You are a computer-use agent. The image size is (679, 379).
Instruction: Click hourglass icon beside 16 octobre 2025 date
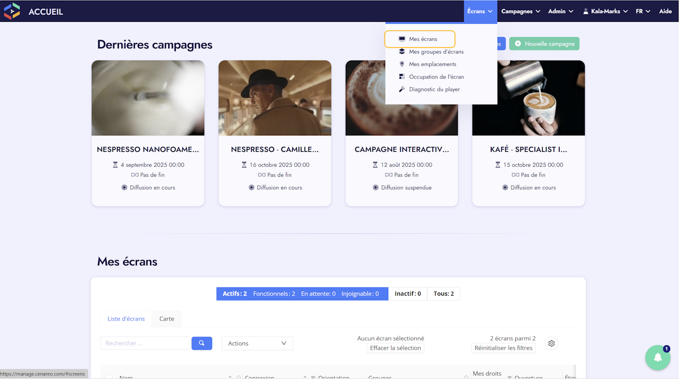(244, 165)
